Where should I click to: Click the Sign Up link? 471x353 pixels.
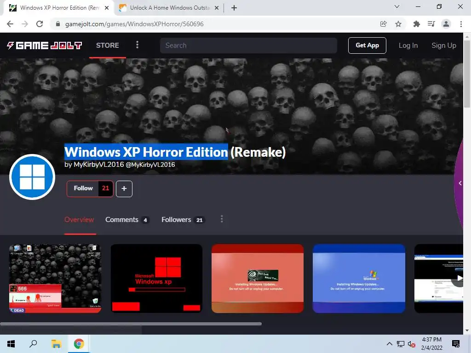[444, 46]
